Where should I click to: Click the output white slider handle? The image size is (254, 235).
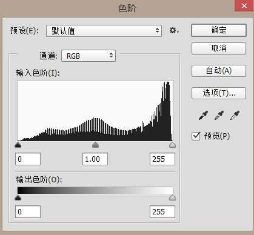172,197
